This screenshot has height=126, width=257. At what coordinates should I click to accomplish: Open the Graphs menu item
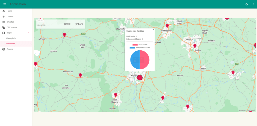click(16, 49)
